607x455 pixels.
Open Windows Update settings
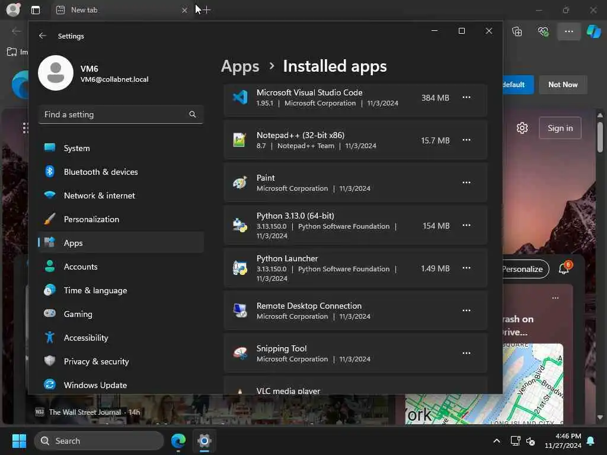(x=121, y=385)
